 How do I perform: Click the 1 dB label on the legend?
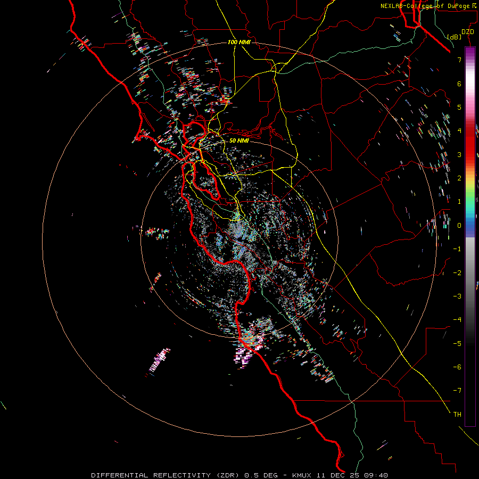tap(459, 202)
